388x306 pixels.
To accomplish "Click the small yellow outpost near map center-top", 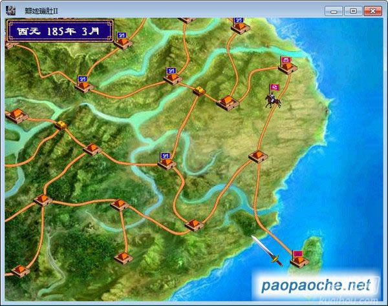I will click(199, 91).
